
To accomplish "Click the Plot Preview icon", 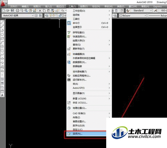I will [x=22, y=11].
